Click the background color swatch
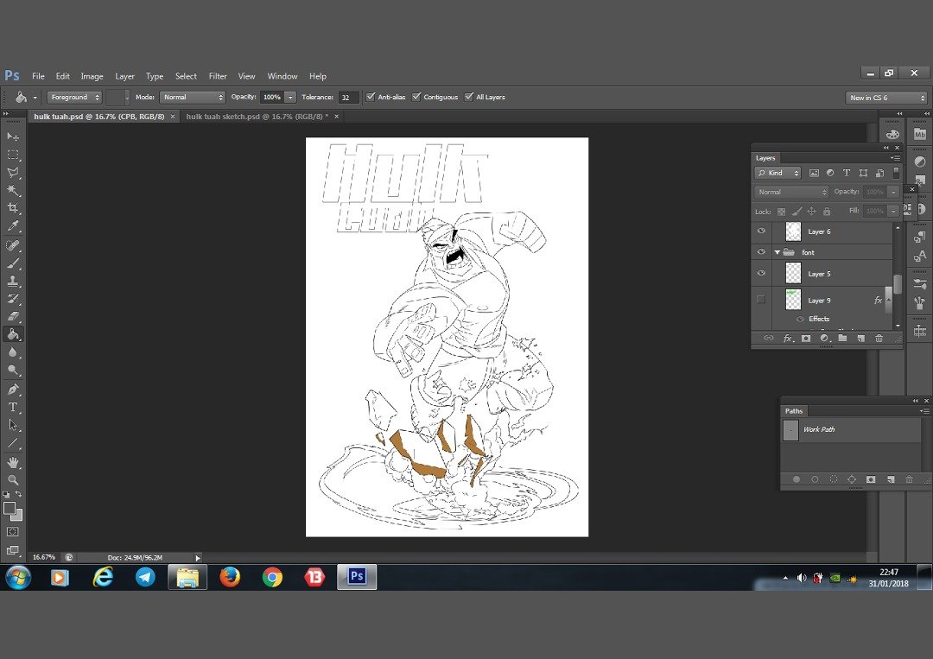The width and height of the screenshot is (933, 659). click(18, 516)
